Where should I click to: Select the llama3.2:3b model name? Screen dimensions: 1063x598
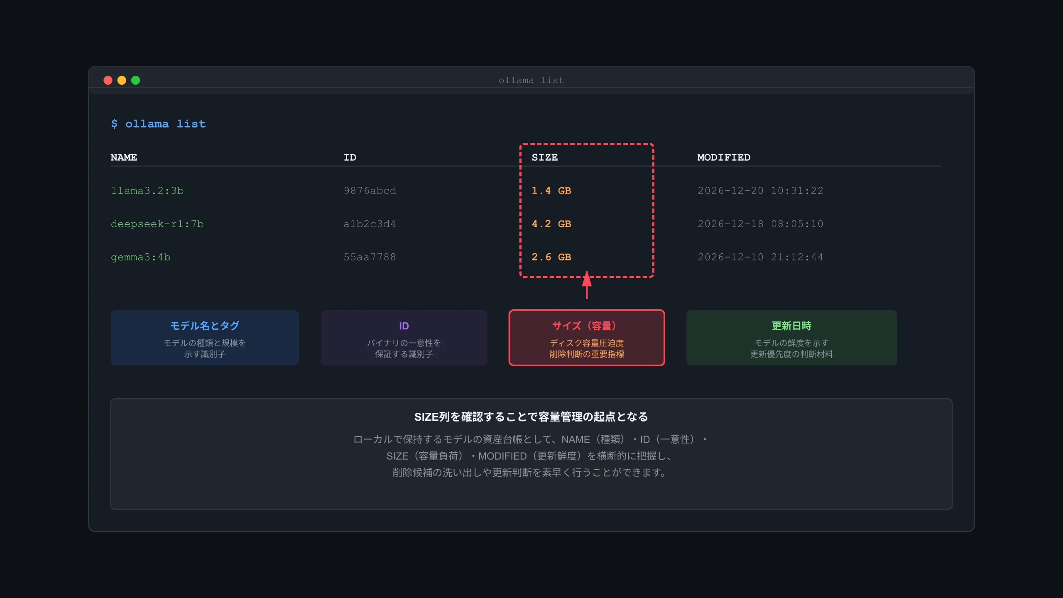(147, 191)
